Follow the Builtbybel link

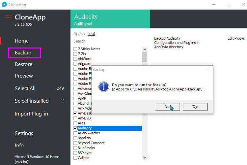coord(83,24)
